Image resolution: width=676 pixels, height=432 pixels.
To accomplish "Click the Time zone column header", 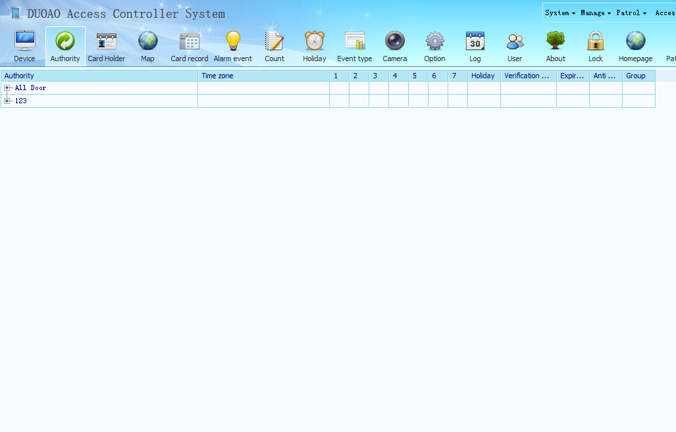I will [x=263, y=76].
